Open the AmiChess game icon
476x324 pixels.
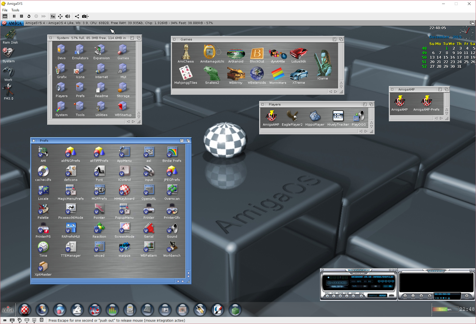point(186,54)
